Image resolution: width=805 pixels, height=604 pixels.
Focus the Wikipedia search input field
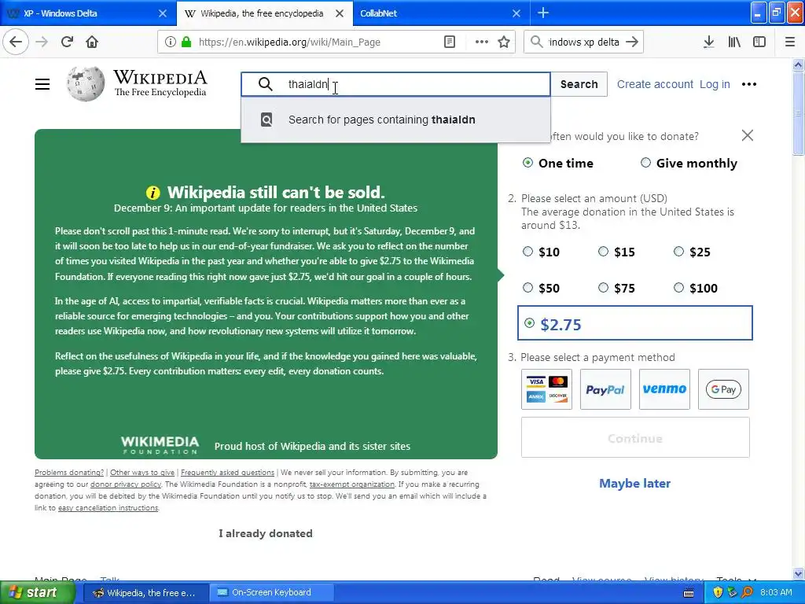396,84
